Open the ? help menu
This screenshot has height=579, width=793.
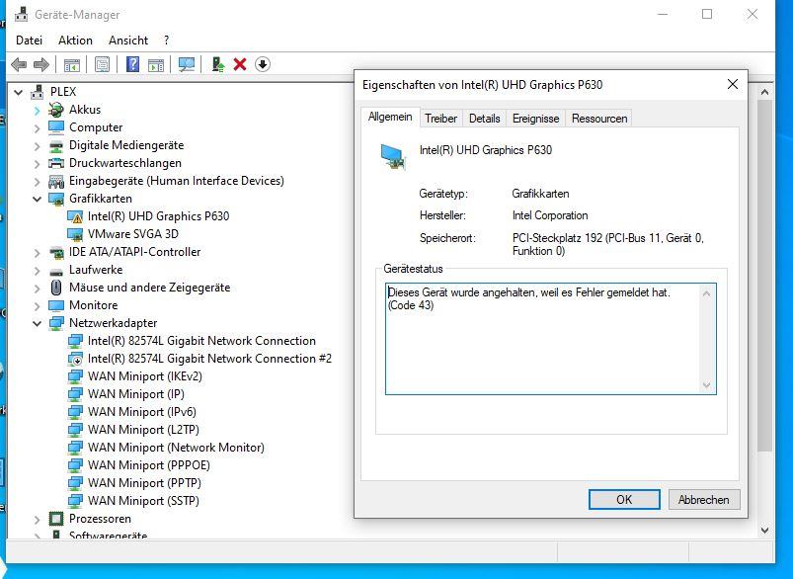166,41
